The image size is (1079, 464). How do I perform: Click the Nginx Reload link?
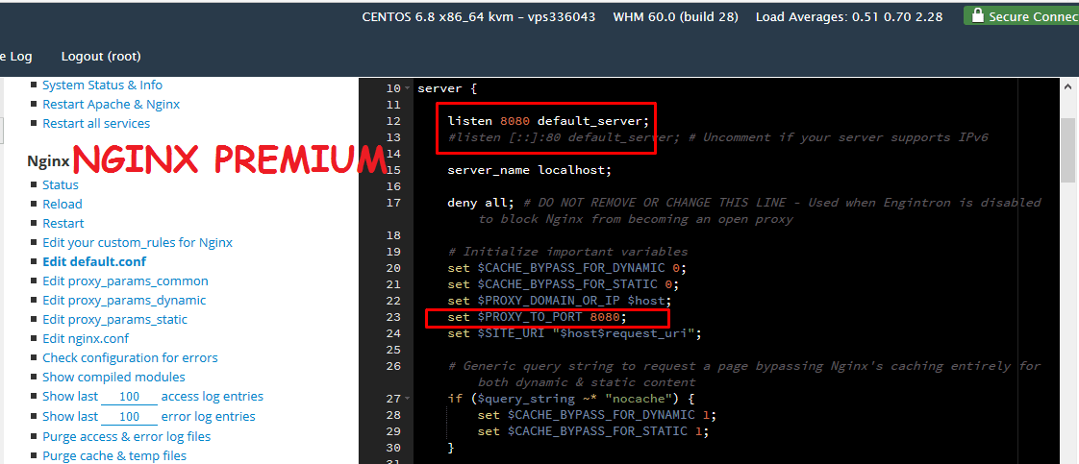(x=62, y=205)
